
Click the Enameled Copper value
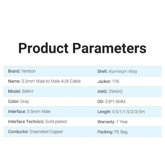[x=46, y=132]
